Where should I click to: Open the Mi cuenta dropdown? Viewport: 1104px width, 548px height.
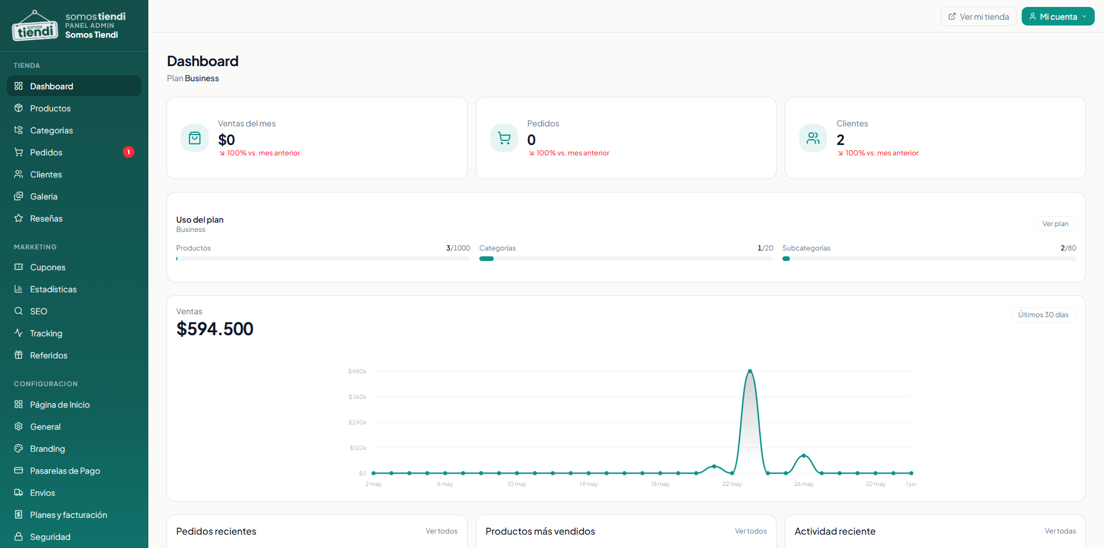pyautogui.click(x=1058, y=16)
